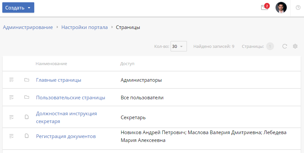The width and height of the screenshot is (304, 153).
Task: Open actions menu for Главные страницы row
Action: coord(11,80)
